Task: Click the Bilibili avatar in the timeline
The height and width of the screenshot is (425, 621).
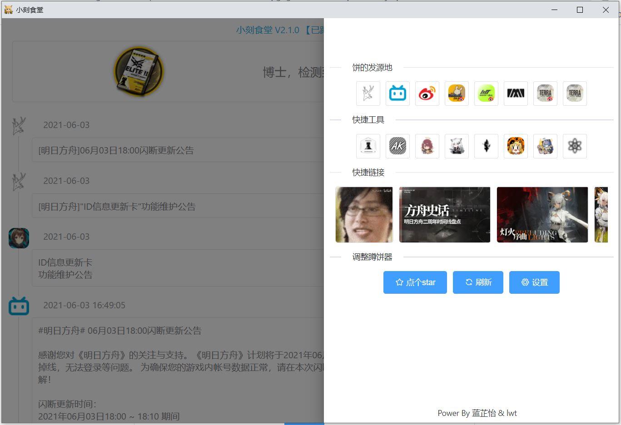Action: click(x=19, y=306)
